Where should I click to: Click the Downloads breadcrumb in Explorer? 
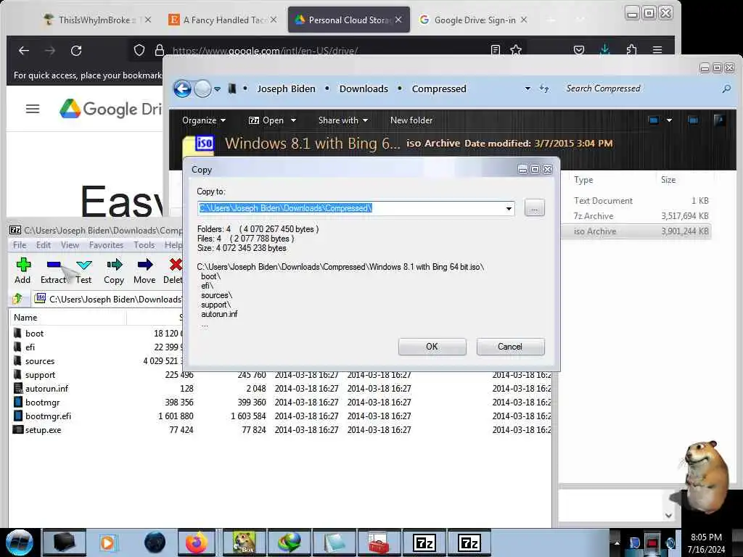[x=364, y=88]
